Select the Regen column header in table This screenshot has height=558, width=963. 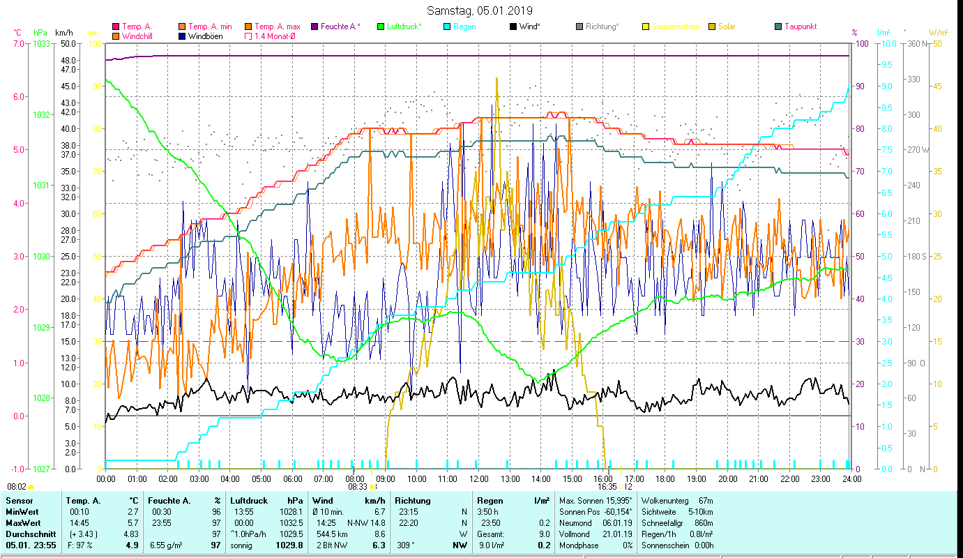tap(490, 500)
